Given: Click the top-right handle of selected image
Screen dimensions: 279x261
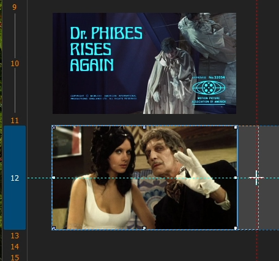Looking at the screenshot, I should (x=236, y=127).
